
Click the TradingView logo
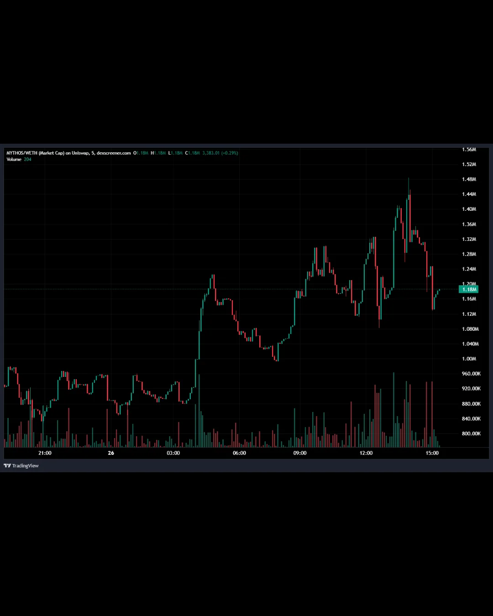21,465
